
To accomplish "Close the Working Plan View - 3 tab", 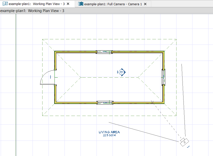I will tap(68, 4).
